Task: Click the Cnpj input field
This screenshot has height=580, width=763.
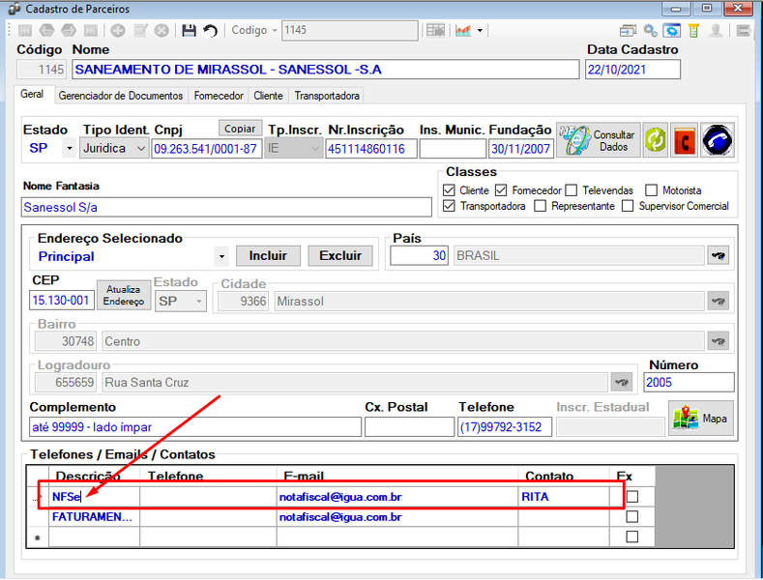Action: point(206,149)
